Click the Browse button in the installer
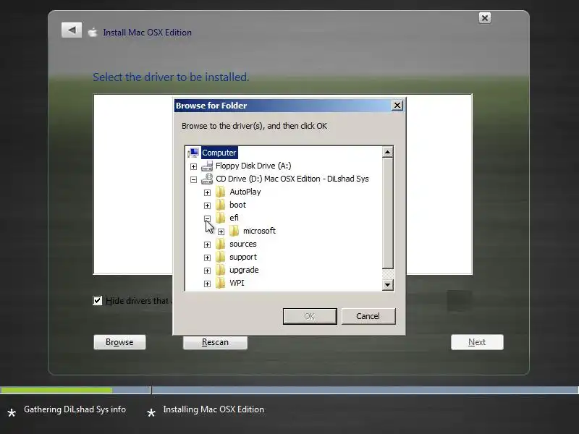The height and width of the screenshot is (434, 579). [x=119, y=342]
